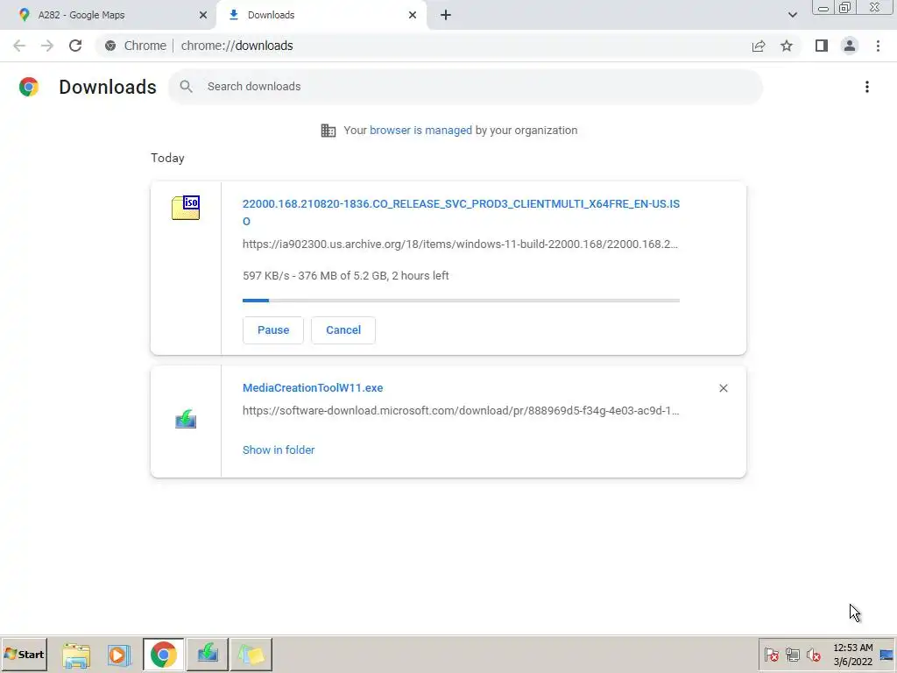Open Windows Explorer from the taskbar

pos(76,655)
